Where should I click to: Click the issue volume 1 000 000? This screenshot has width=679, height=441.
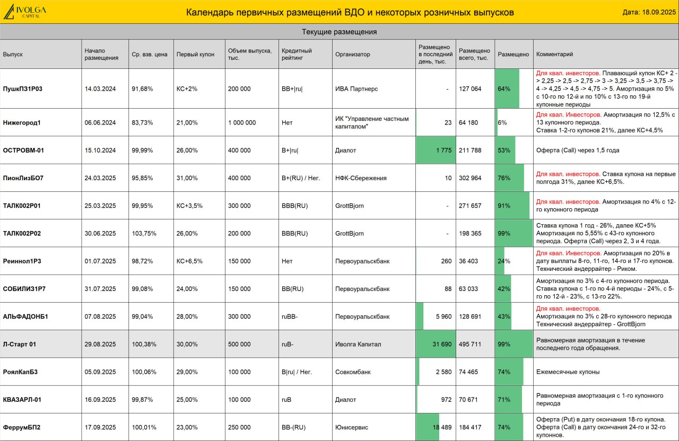(x=242, y=122)
